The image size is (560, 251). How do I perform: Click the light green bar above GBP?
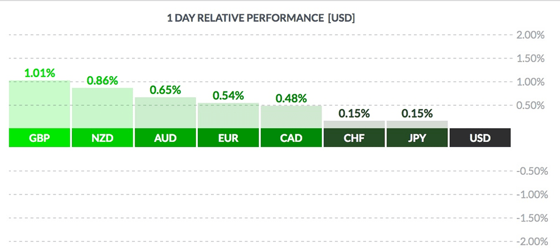tap(39, 104)
